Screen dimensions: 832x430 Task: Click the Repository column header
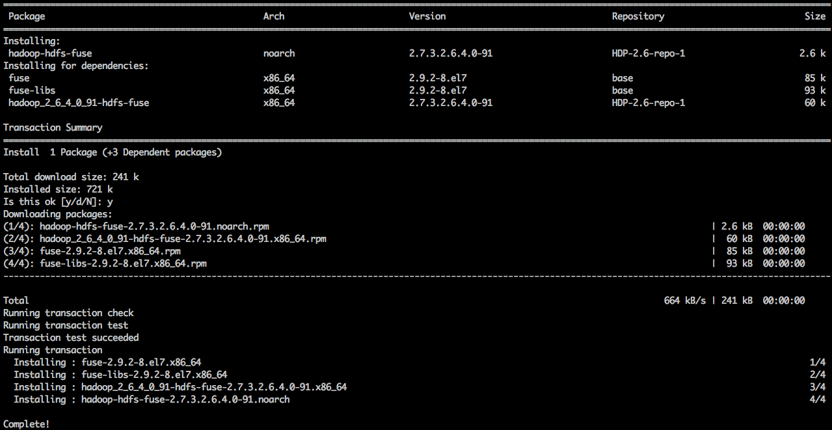[637, 16]
